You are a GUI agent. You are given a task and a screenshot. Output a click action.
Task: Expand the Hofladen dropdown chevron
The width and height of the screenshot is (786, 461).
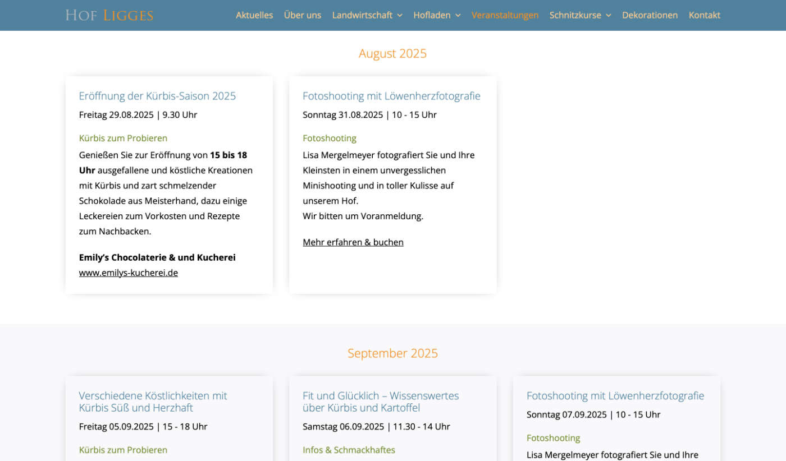[458, 16]
